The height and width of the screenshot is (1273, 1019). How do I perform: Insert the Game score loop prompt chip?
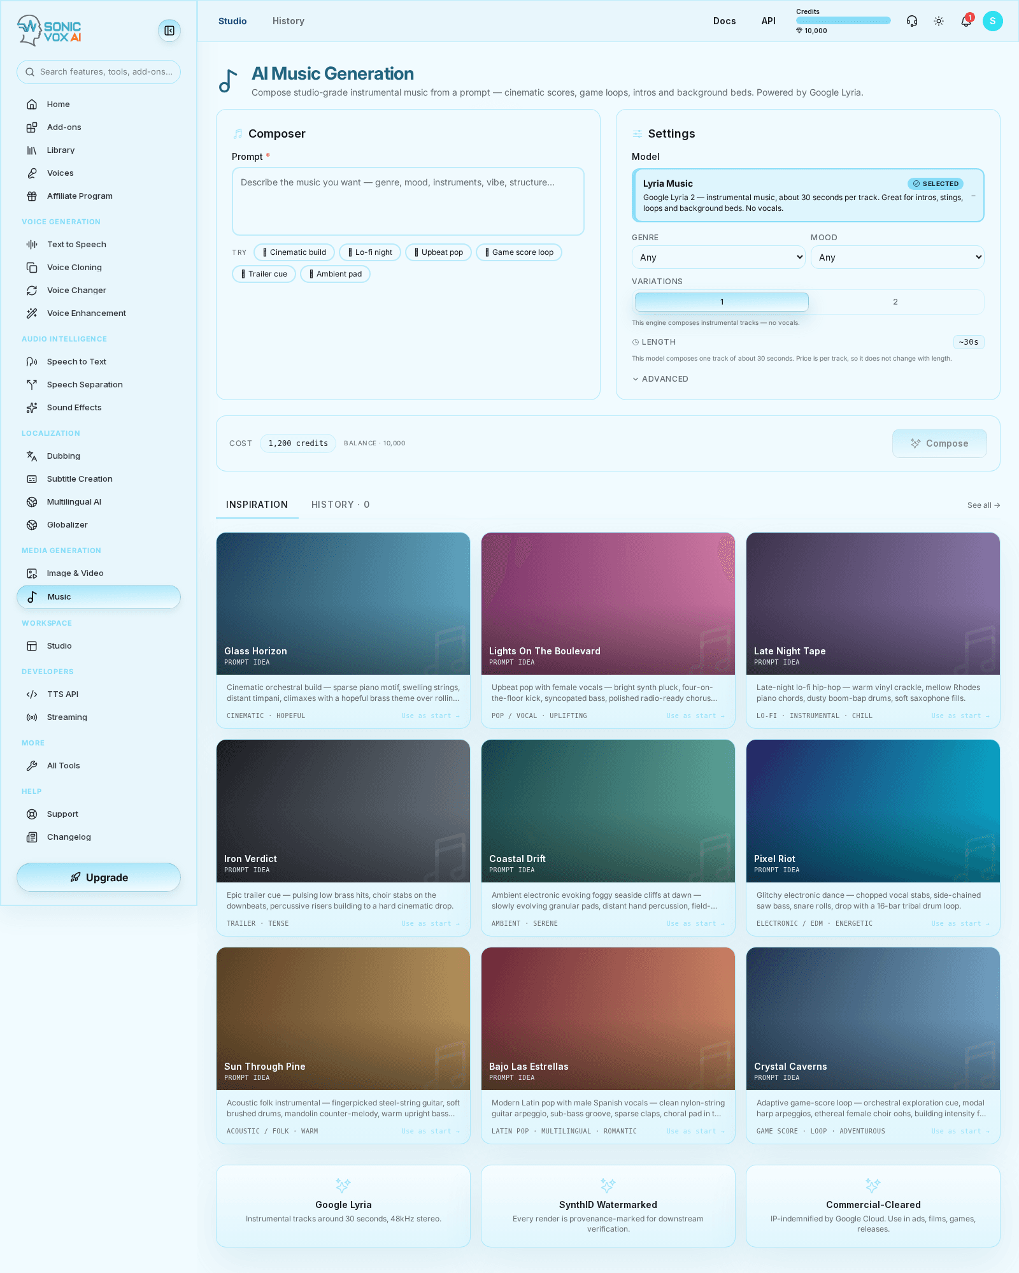[519, 252]
